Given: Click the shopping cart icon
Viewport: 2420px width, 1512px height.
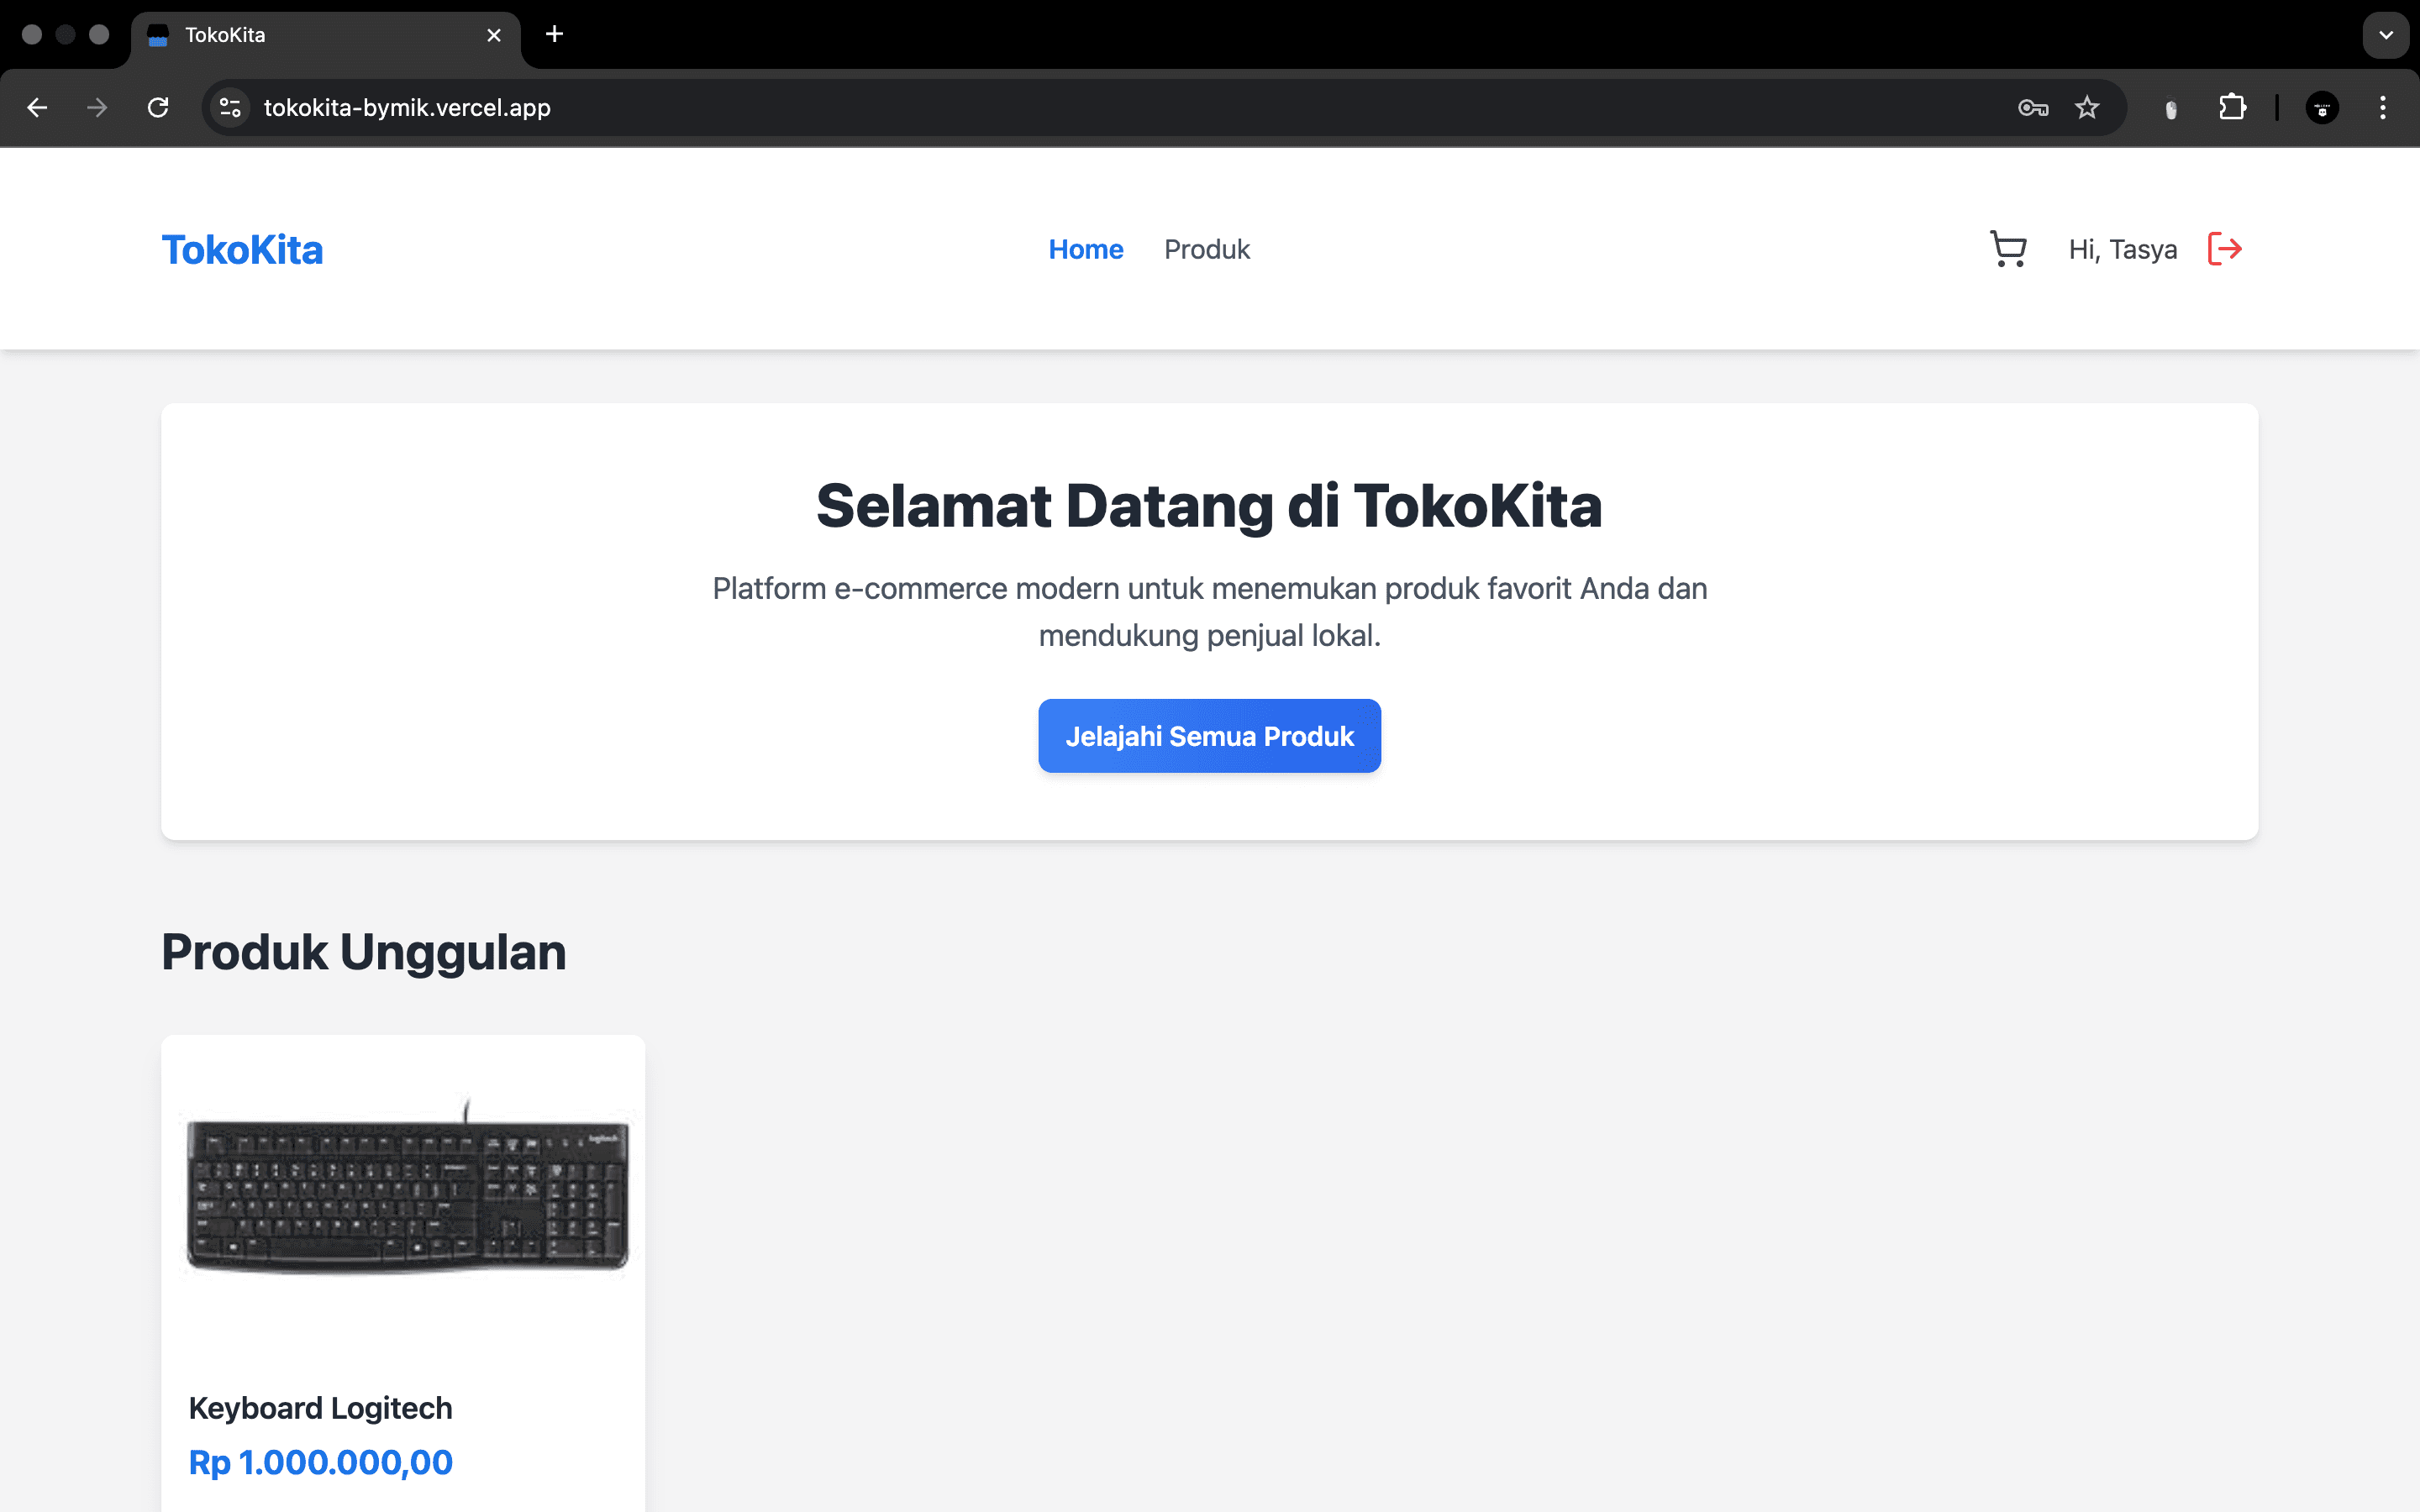Looking at the screenshot, I should 2007,249.
